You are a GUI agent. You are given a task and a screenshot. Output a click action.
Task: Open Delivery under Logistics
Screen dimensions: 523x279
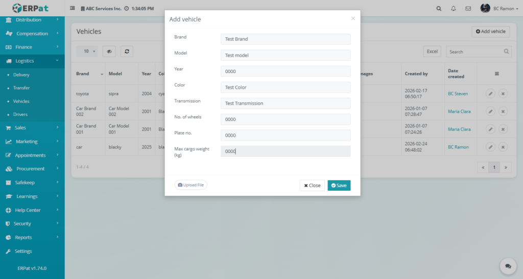point(21,75)
